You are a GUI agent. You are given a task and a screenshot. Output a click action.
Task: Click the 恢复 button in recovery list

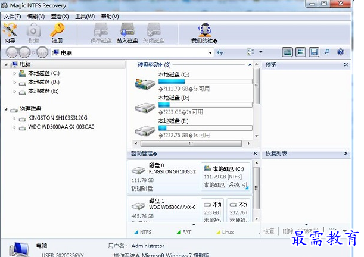[x=269, y=231]
